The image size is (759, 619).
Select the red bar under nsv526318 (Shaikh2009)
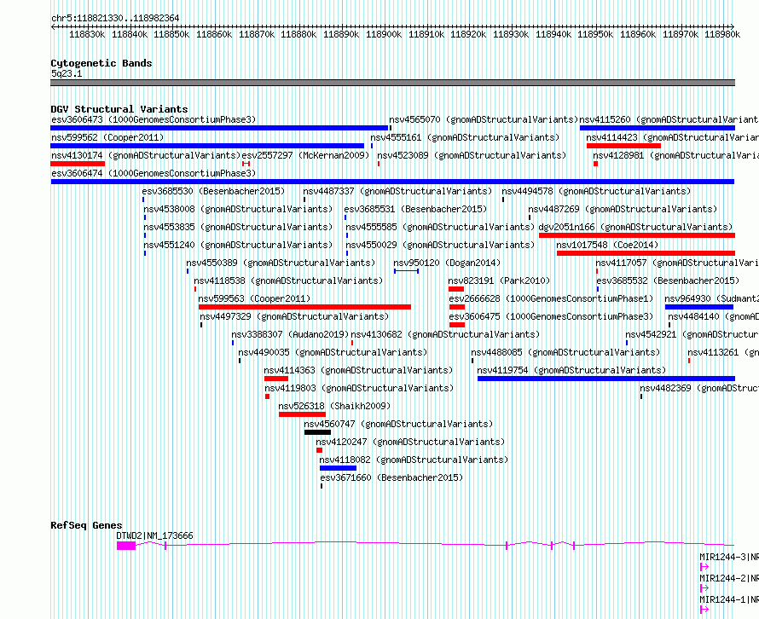click(x=302, y=414)
